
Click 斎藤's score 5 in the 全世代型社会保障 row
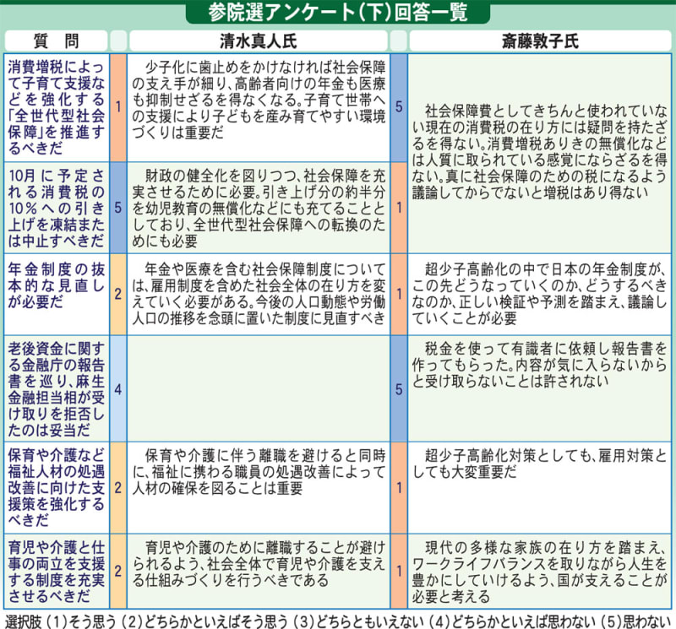[399, 108]
